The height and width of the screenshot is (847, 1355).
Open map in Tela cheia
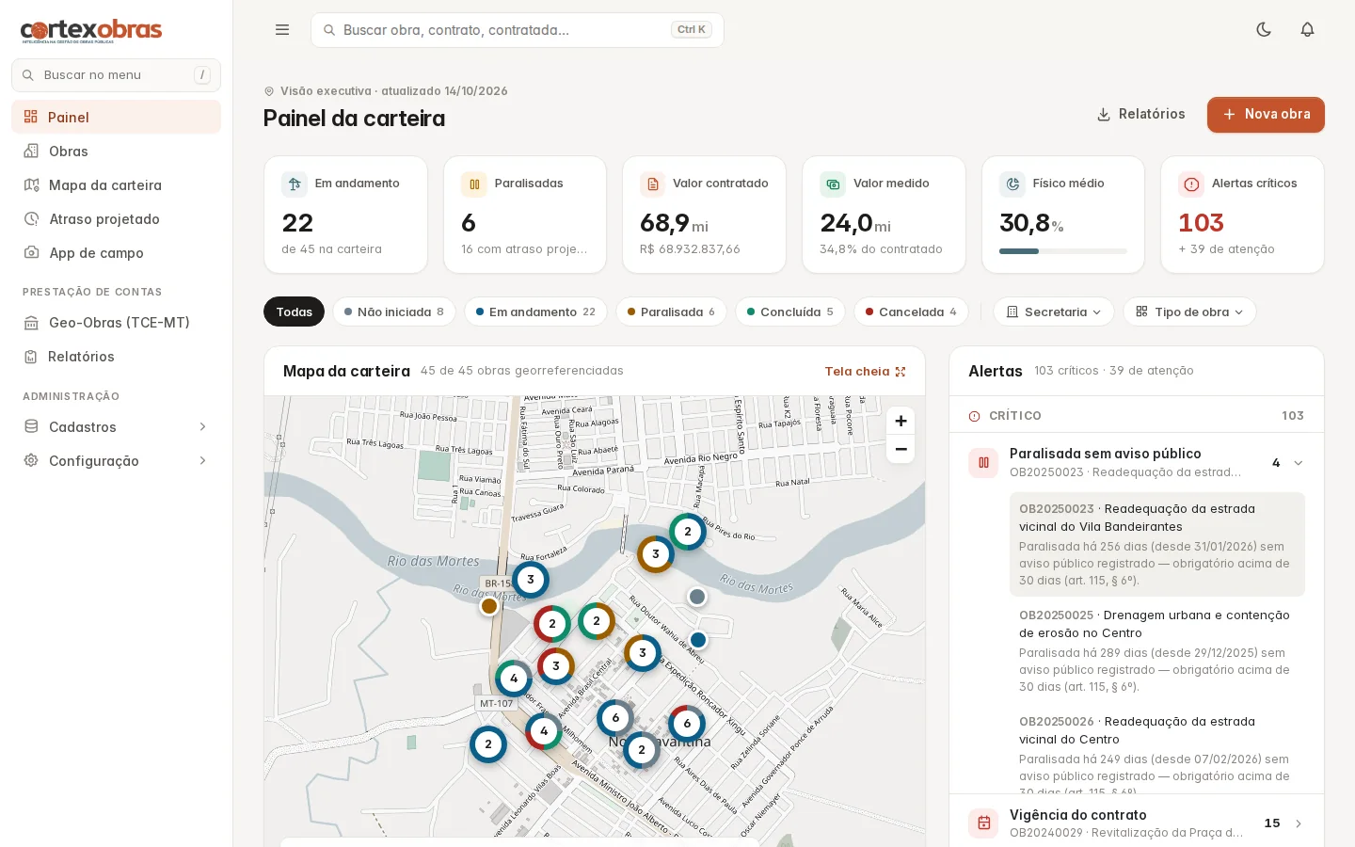(x=865, y=371)
